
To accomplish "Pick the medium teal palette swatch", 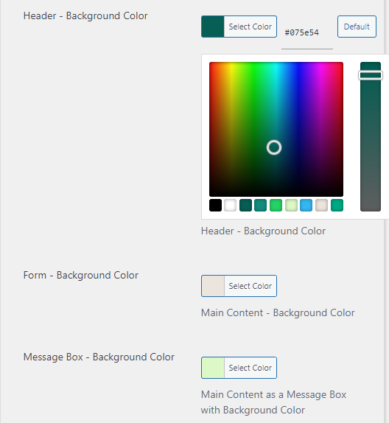I will pos(261,206).
